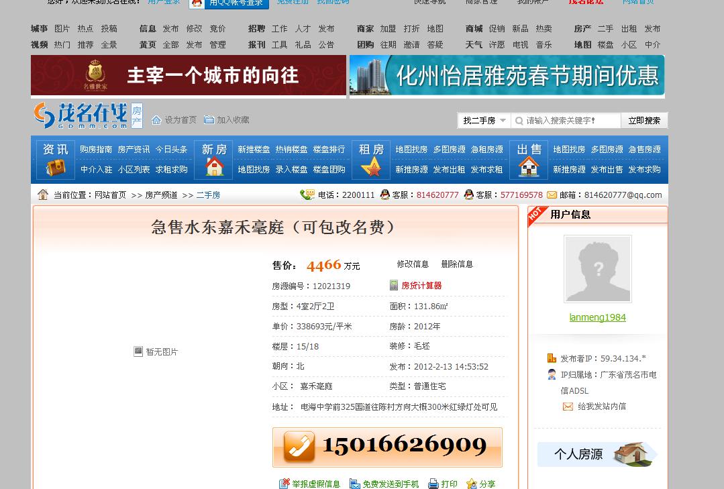Click the report false info icon

pos(284,484)
